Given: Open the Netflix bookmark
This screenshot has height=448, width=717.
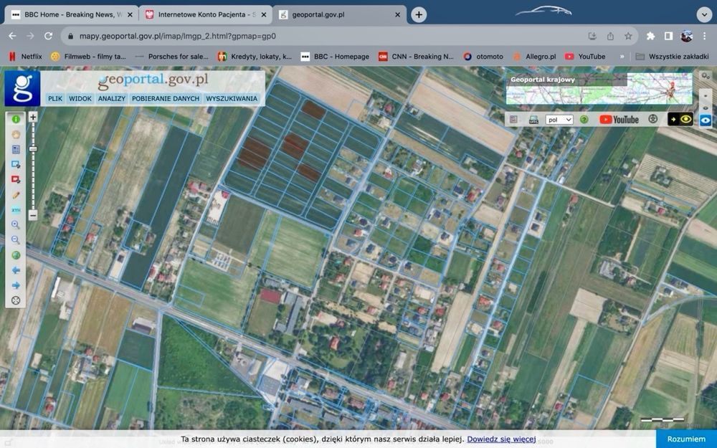Looking at the screenshot, I should (26, 57).
